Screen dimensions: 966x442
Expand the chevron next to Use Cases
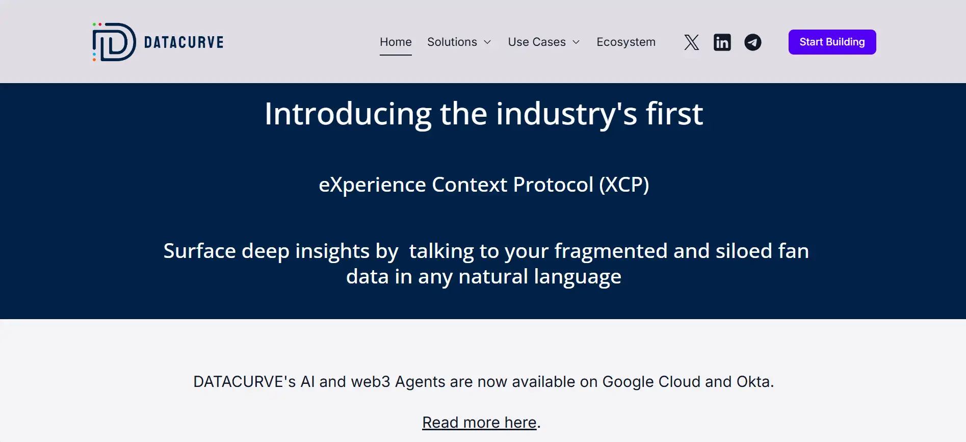576,42
